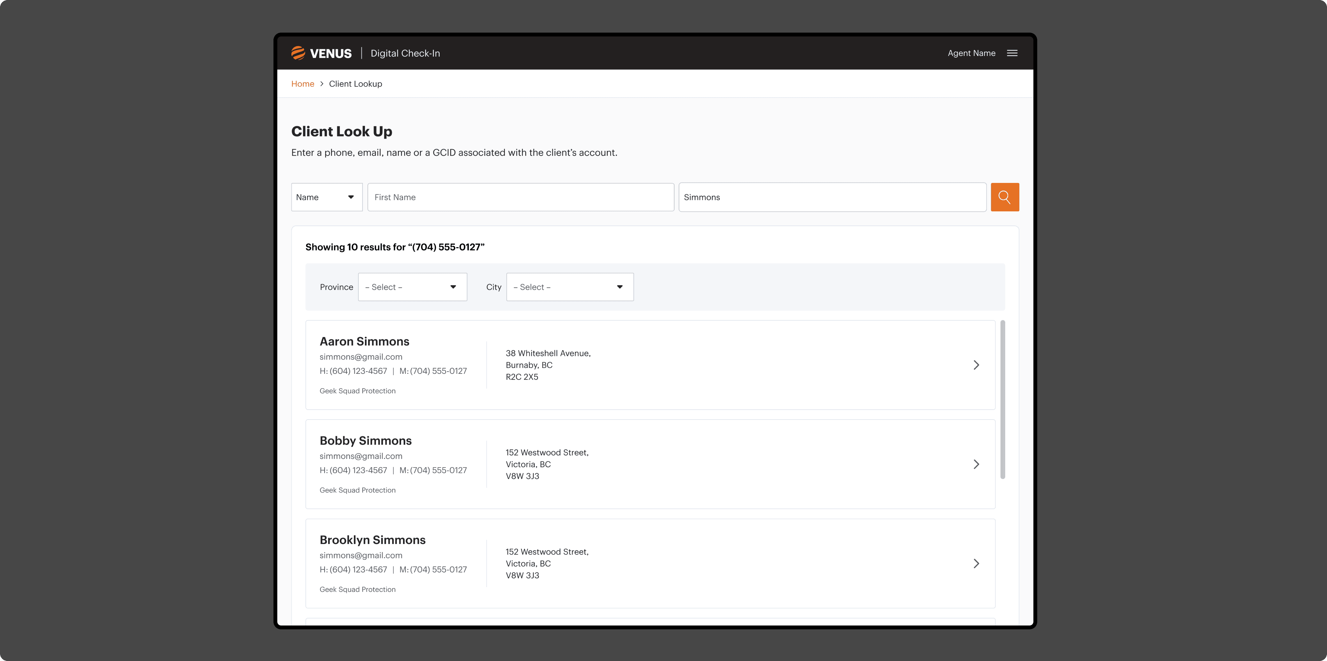Select the Aaron Simmons name heading
The height and width of the screenshot is (661, 1327).
pyautogui.click(x=364, y=341)
